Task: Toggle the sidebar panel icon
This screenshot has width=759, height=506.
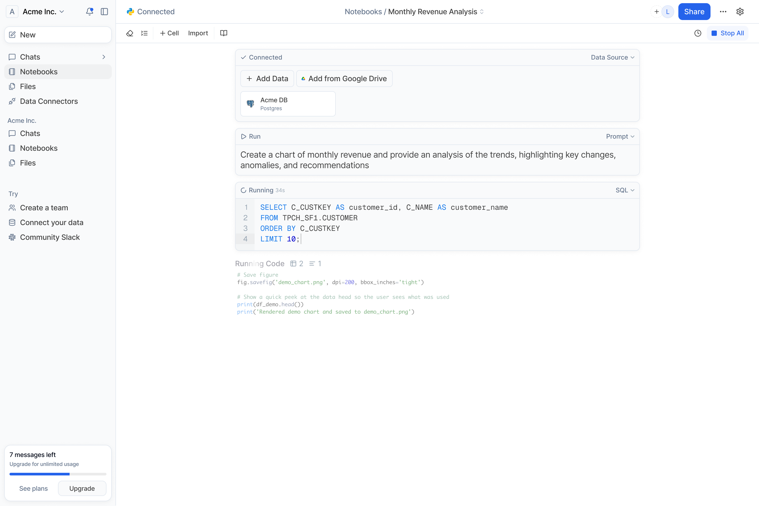Action: point(104,12)
